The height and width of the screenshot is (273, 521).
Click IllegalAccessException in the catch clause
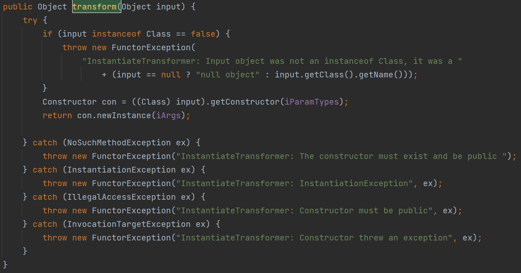121,197
